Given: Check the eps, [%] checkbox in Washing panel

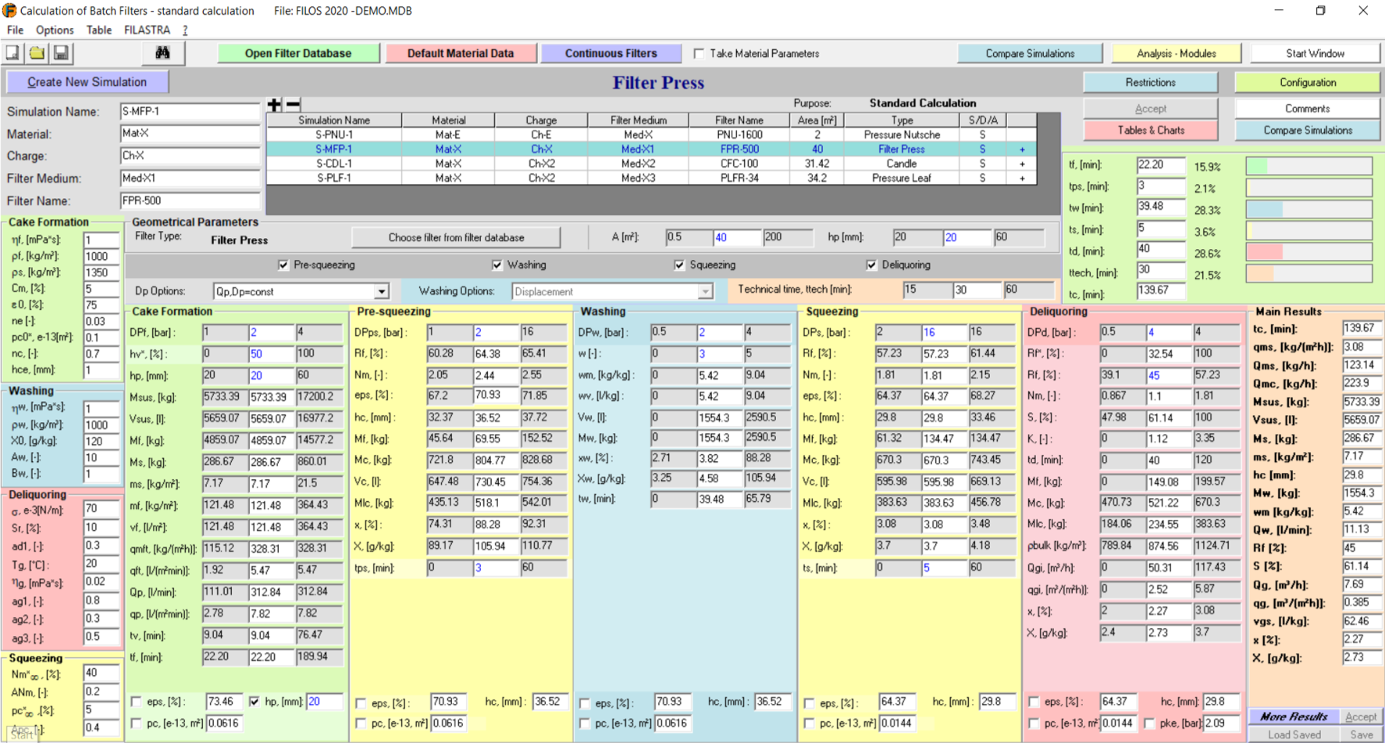Looking at the screenshot, I should coord(584,703).
